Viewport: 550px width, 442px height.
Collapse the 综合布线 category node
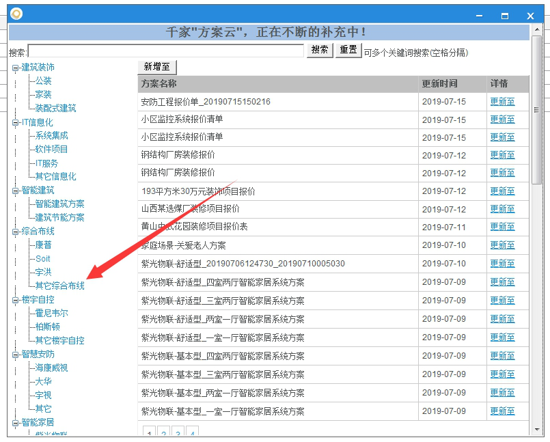(x=15, y=232)
